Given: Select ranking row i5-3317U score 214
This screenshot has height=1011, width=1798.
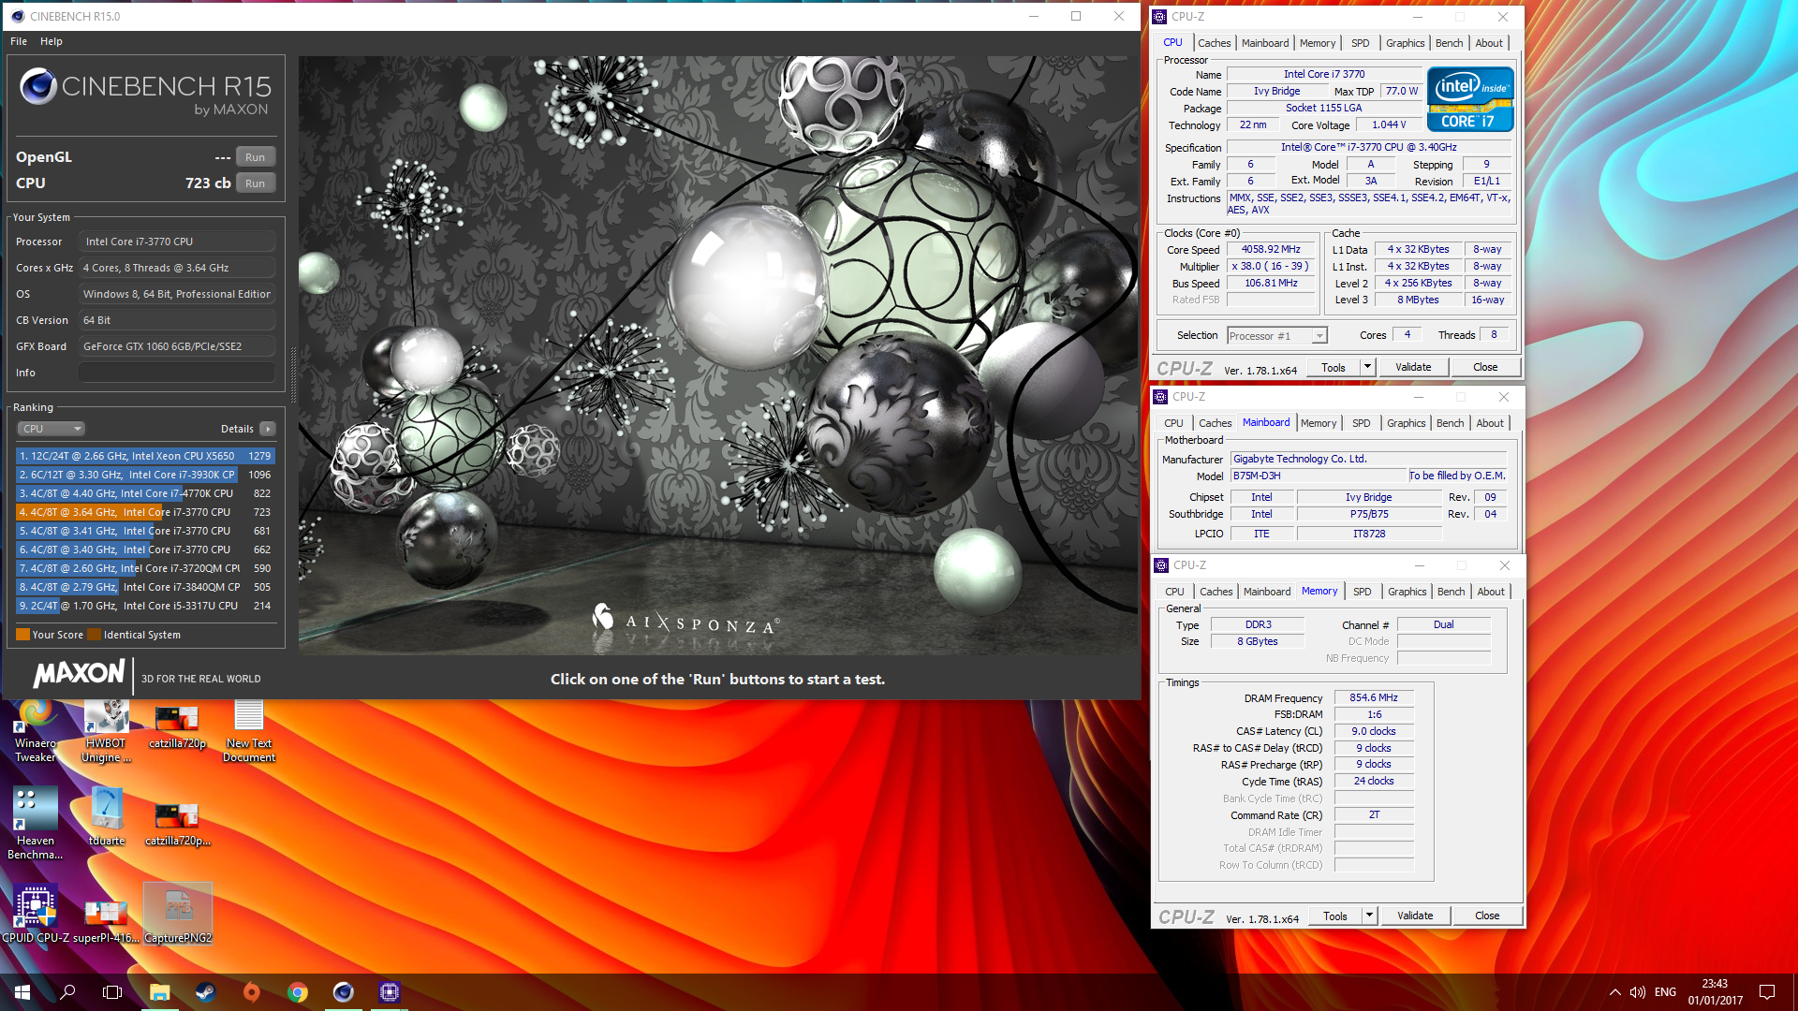Looking at the screenshot, I should [x=145, y=606].
